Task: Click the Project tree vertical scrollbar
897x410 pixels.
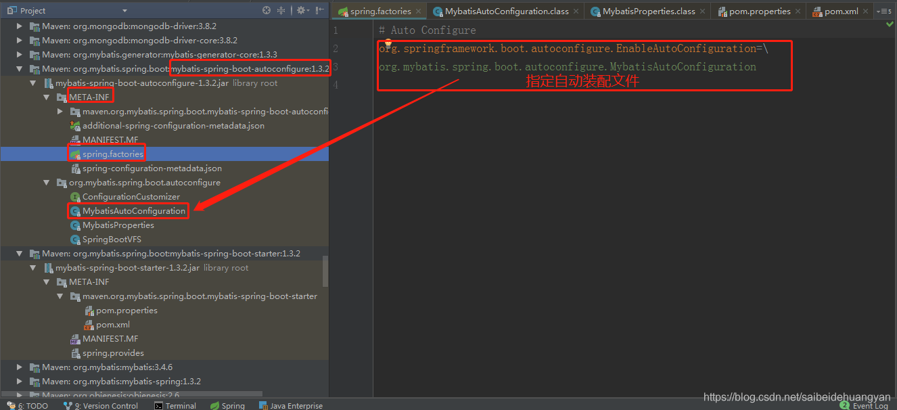Action: 326,271
